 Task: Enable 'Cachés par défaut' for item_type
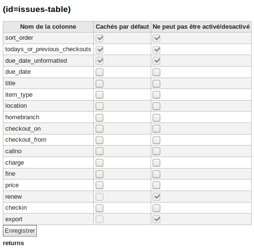point(99,95)
